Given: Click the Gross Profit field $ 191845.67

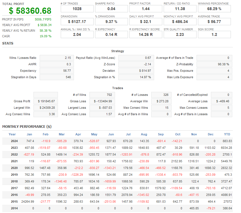Looking at the screenshot, I should click(46, 101).
